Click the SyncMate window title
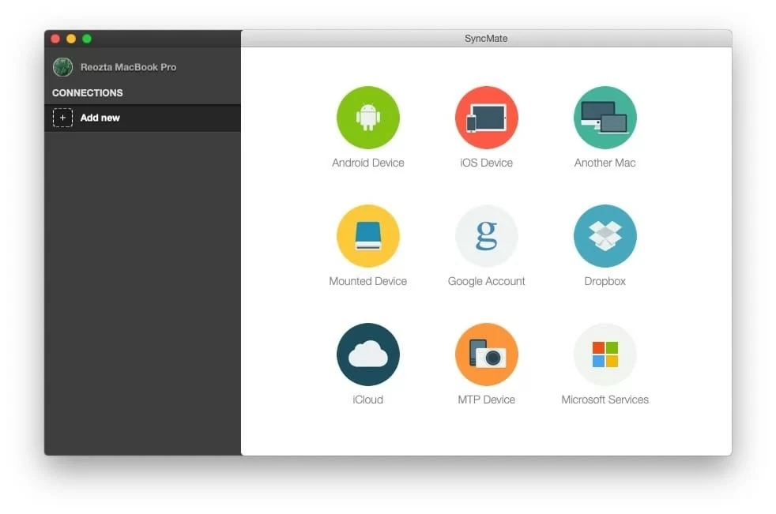 [x=486, y=39]
